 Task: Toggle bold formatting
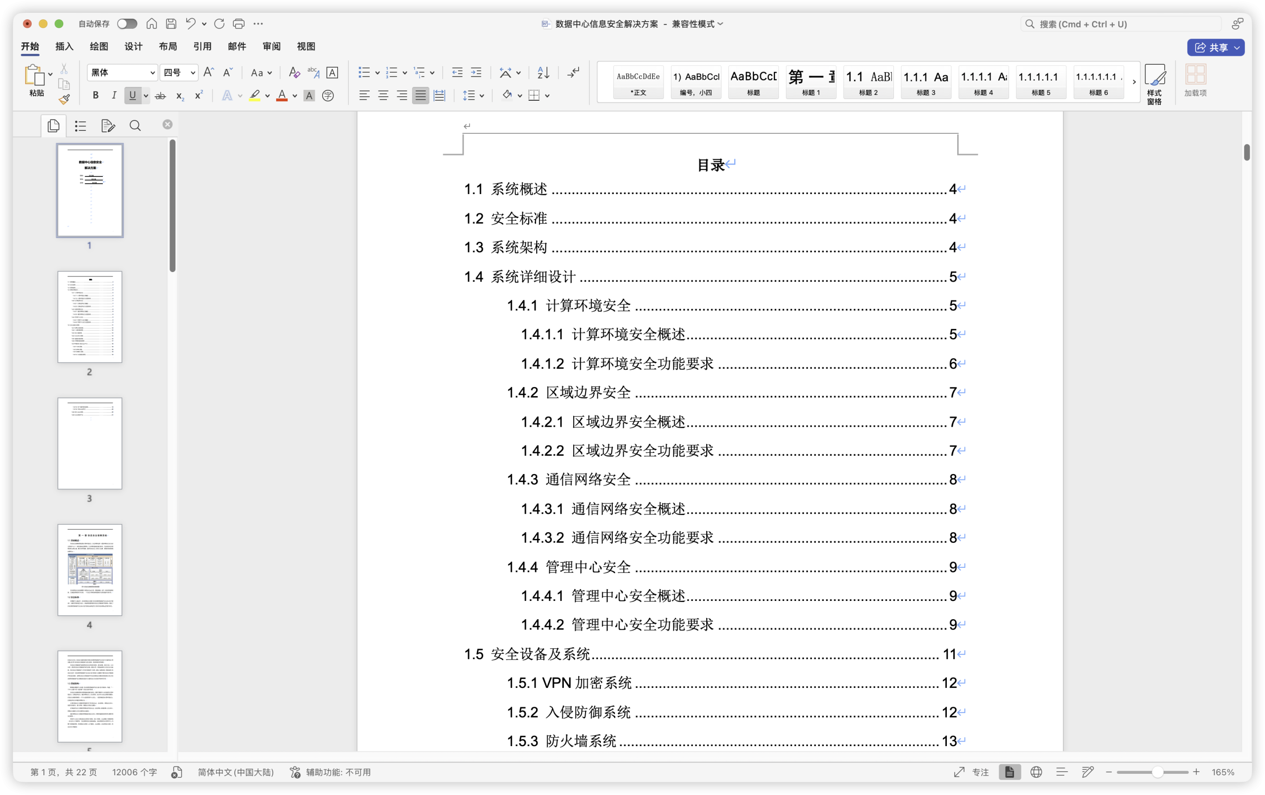pyautogui.click(x=95, y=95)
